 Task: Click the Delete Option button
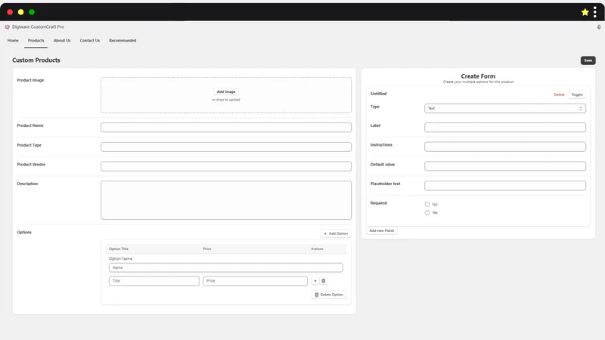(329, 295)
